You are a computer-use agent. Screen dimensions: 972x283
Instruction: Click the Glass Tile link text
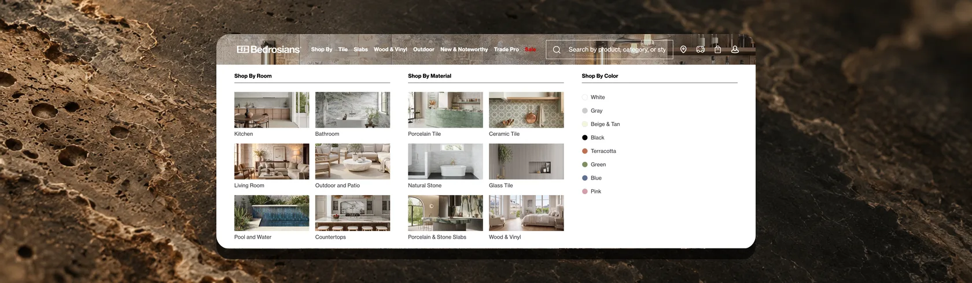tap(501, 185)
